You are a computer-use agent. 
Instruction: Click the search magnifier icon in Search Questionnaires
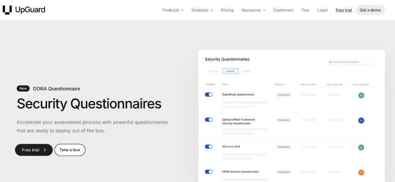point(331,62)
